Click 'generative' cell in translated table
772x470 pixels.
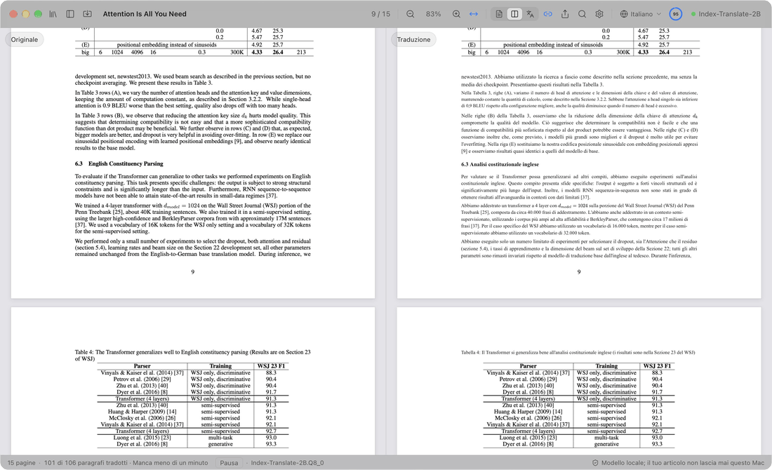[x=606, y=444]
